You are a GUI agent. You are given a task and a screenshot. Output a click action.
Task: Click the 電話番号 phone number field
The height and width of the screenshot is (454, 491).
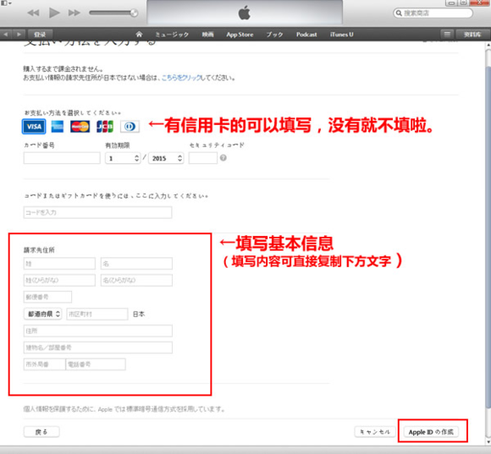point(96,364)
